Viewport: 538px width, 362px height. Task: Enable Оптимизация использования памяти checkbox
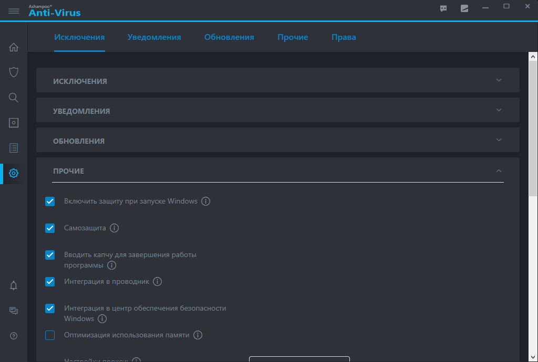(x=50, y=335)
